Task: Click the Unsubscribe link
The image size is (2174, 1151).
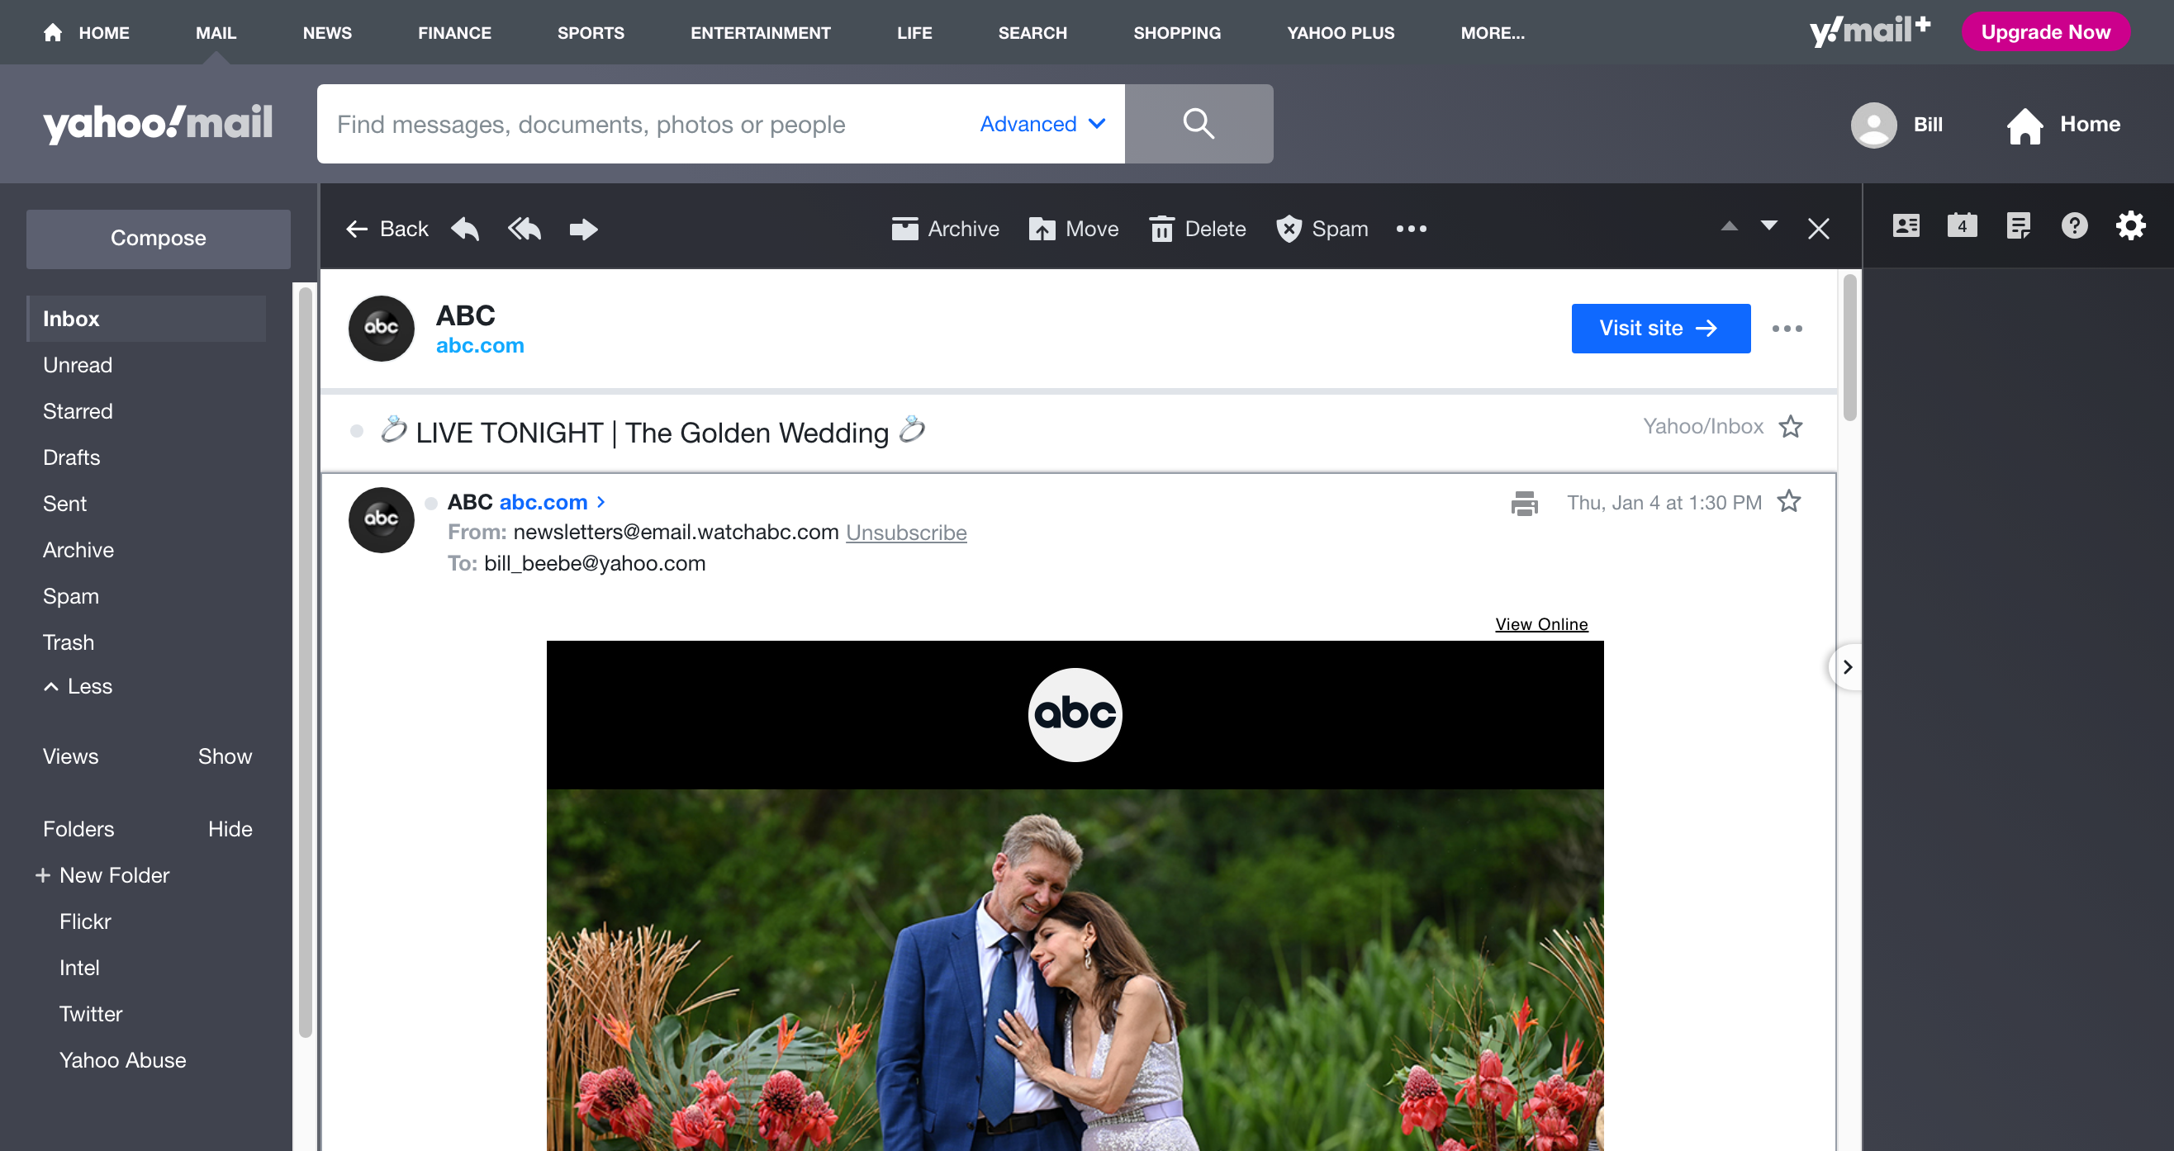Action: tap(906, 533)
